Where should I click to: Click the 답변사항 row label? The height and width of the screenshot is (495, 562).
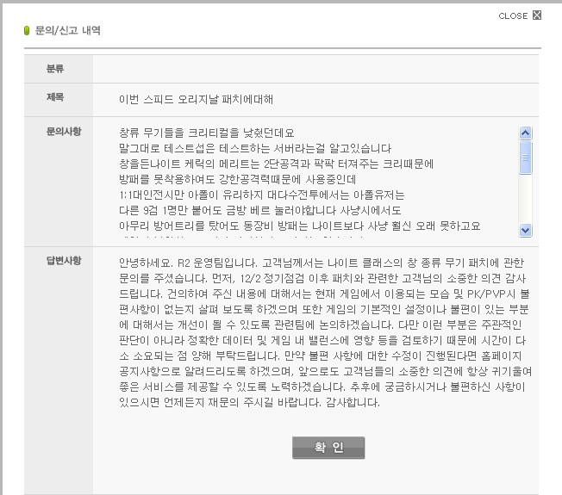pos(64,261)
